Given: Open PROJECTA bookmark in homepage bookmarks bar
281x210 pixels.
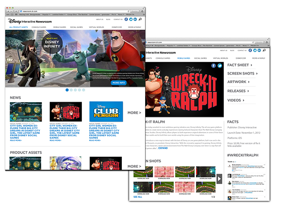Looking at the screenshot, I should (130, 14).
